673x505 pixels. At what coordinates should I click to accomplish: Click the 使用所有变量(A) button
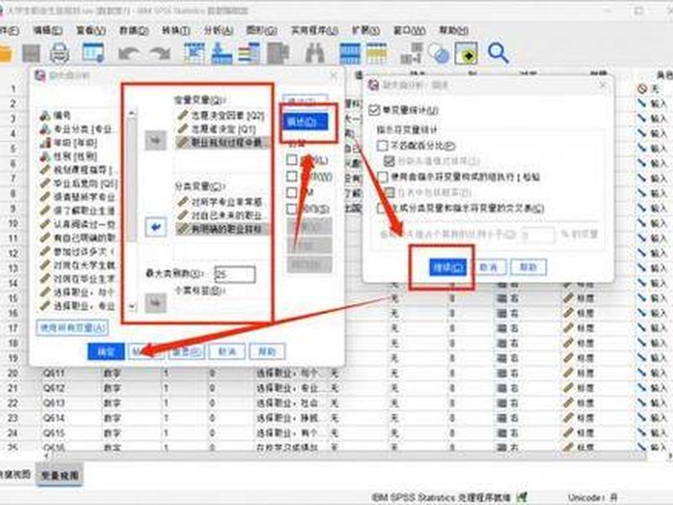[x=72, y=328]
